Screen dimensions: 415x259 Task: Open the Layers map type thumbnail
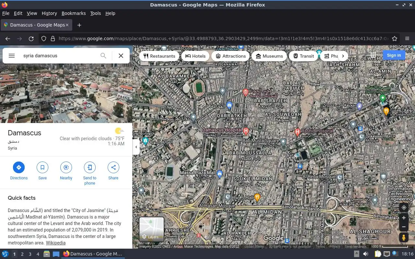tap(151, 229)
